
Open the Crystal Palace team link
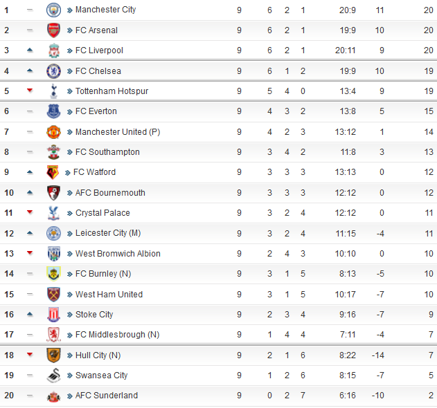(102, 213)
